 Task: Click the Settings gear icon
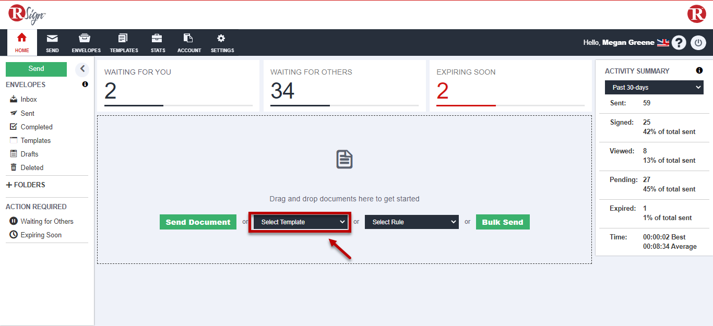[221, 38]
